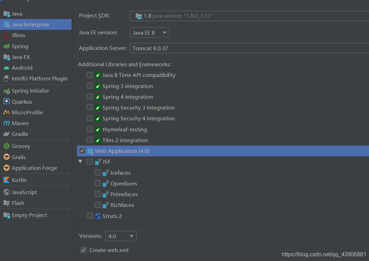369x261 pixels.
Task: Click the Spring leaf icon
Action: (x=7, y=46)
